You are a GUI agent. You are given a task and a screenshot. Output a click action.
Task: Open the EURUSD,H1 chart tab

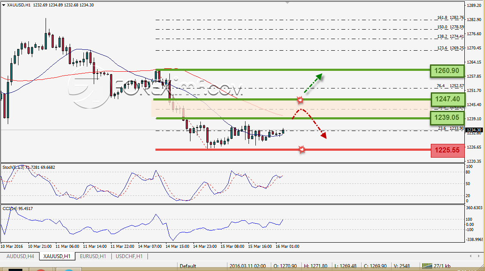pyautogui.click(x=93, y=256)
